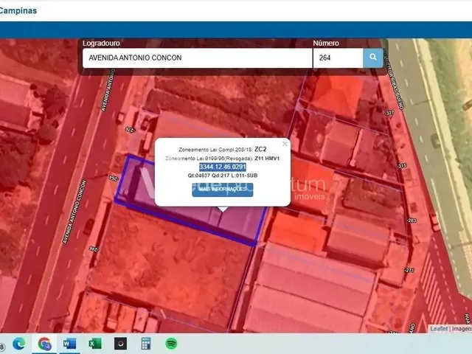Click Qt:04637 Qd:217 L:011-SUB text
The height and width of the screenshot is (354, 472).
pos(223,176)
